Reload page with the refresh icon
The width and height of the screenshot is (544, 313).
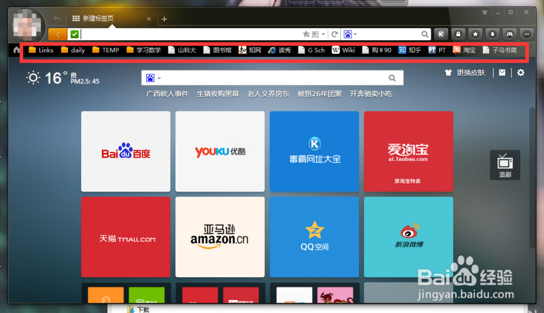point(335,34)
